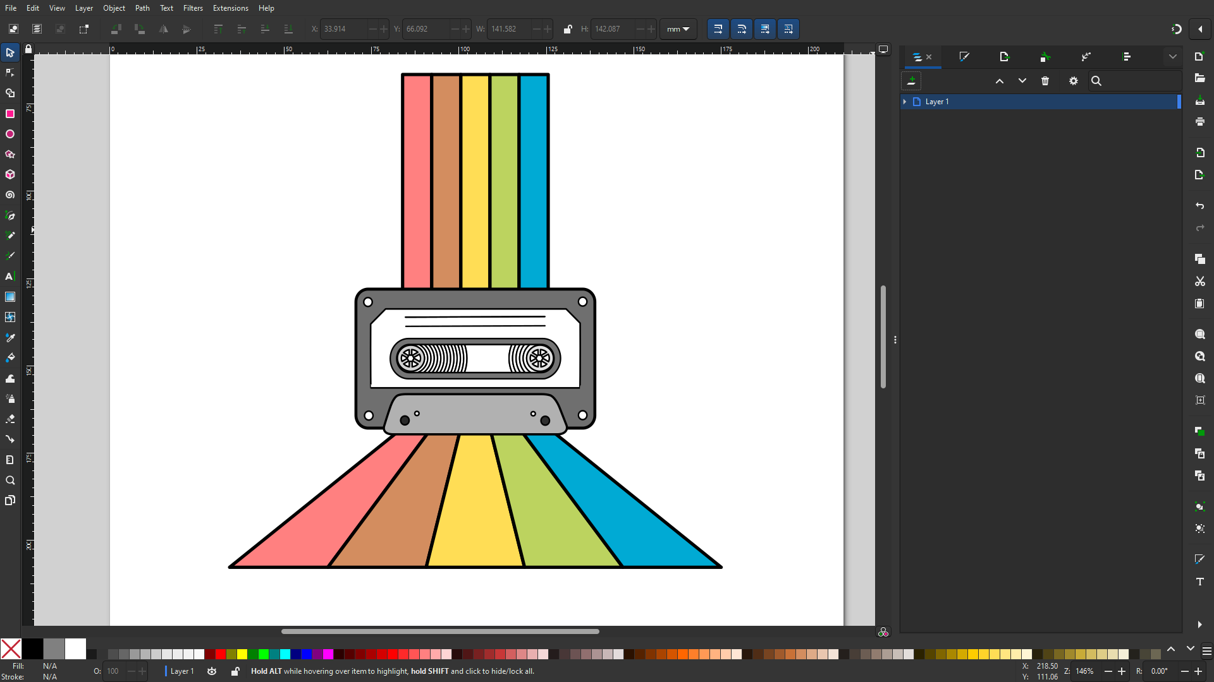The width and height of the screenshot is (1214, 682).
Task: Toggle width and height ratio lock
Action: 568,29
